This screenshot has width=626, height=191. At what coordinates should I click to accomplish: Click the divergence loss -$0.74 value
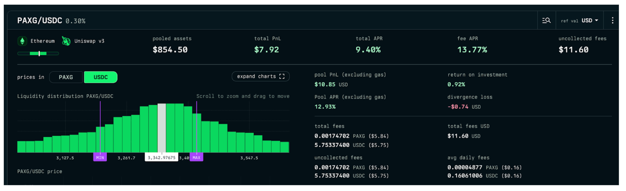[458, 107]
